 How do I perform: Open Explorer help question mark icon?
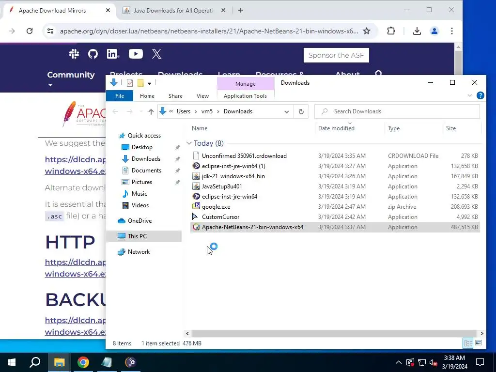point(480,95)
